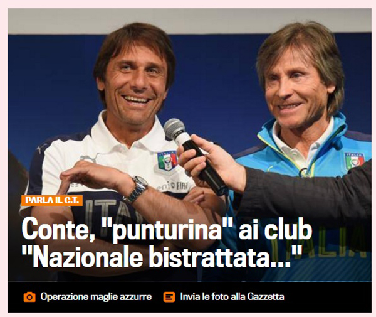Click the microphone in the photo

pos(194,156)
